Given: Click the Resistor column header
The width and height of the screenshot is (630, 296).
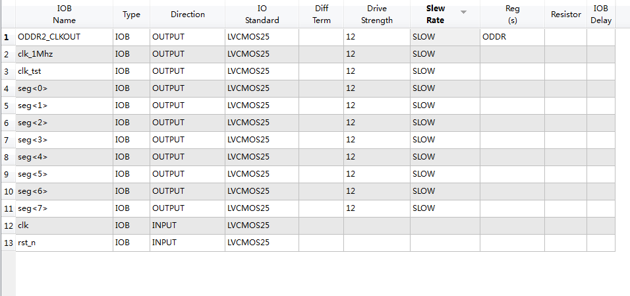Looking at the screenshot, I should click(565, 15).
